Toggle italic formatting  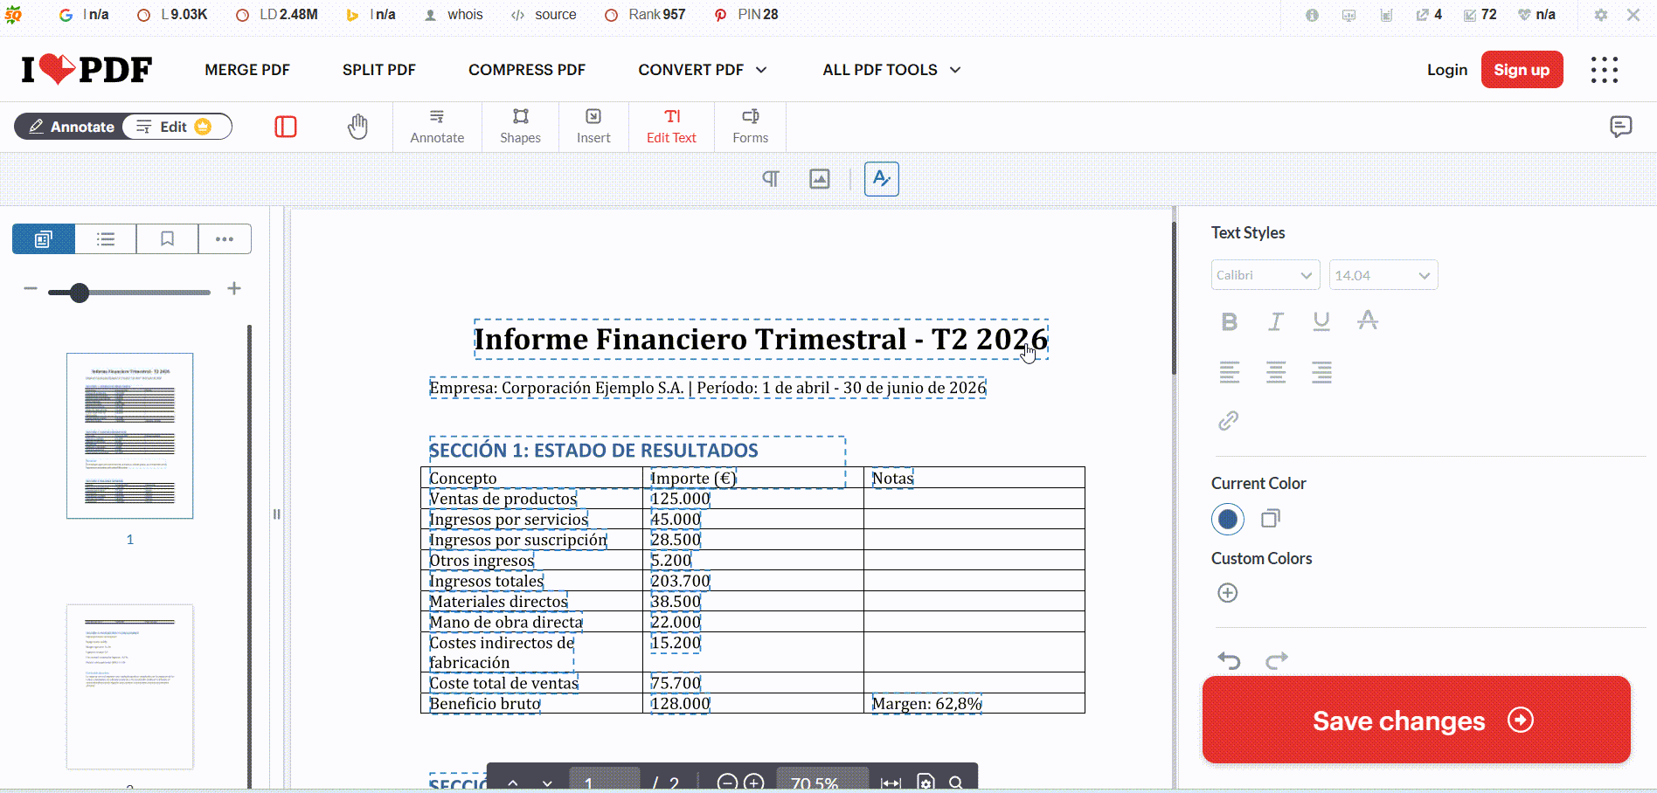(1276, 321)
